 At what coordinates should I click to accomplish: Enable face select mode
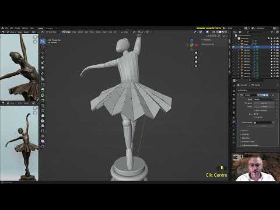coord(69,32)
